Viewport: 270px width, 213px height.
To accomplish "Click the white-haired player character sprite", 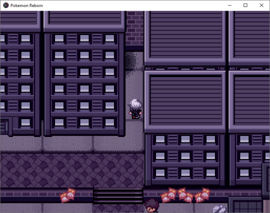I will (x=135, y=109).
